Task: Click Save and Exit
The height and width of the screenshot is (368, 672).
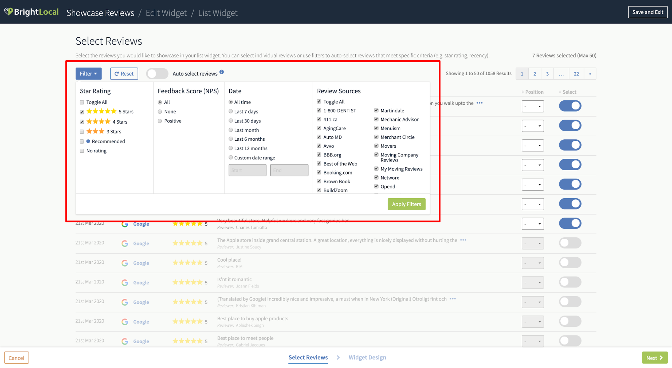Action: click(648, 12)
